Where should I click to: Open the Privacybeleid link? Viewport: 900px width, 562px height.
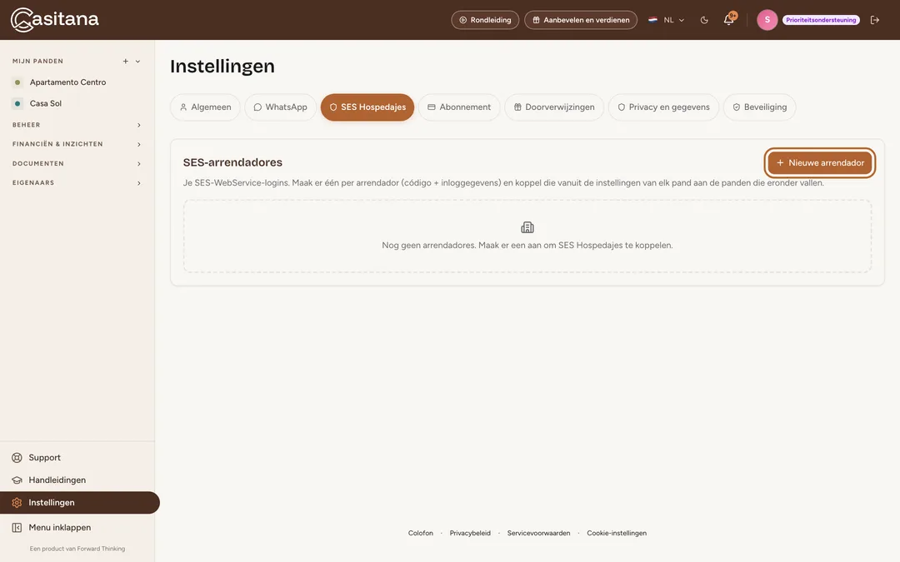click(x=470, y=534)
